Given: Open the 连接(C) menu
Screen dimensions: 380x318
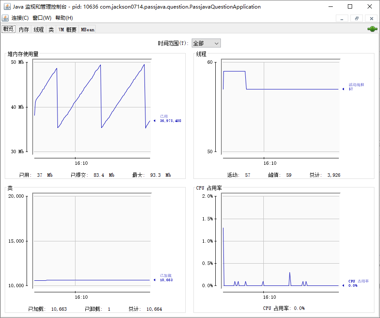Looking at the screenshot, I should pyautogui.click(x=20, y=18).
